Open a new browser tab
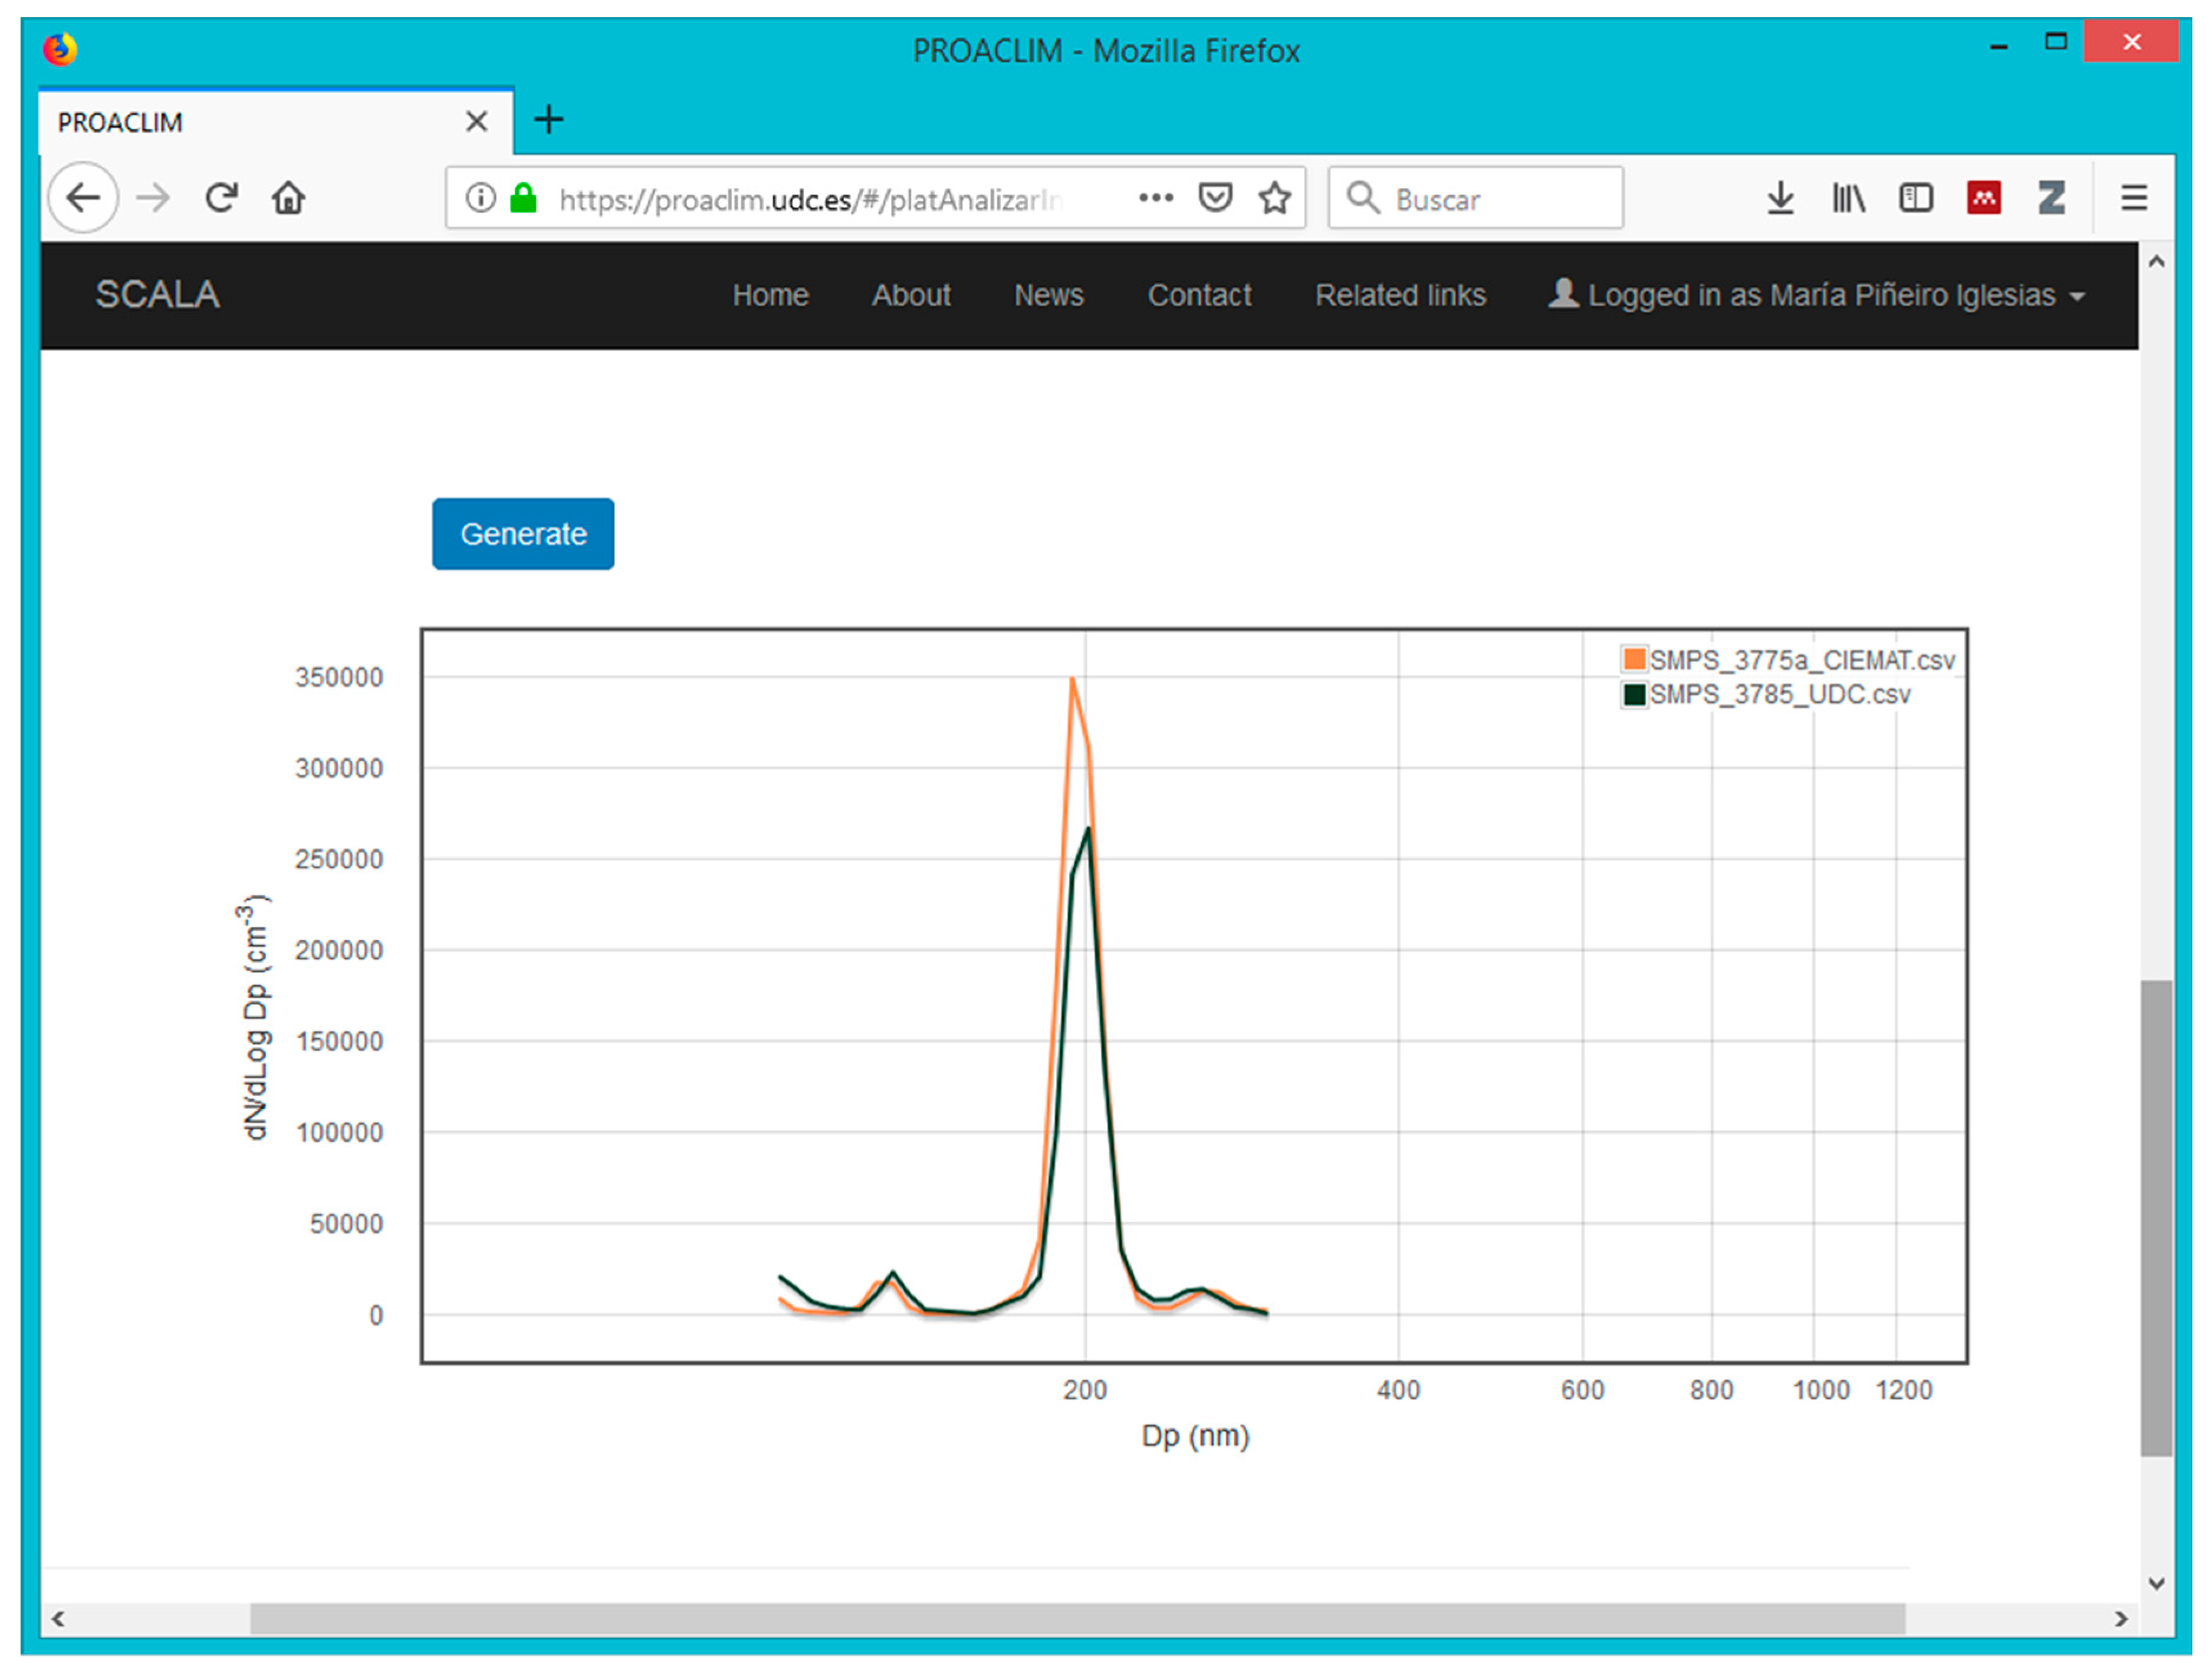This screenshot has width=2212, height=1675. click(548, 120)
